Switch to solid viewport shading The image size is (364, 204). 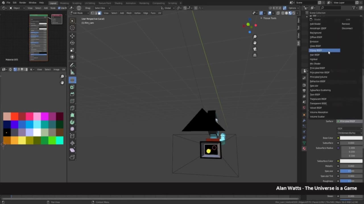[286, 13]
